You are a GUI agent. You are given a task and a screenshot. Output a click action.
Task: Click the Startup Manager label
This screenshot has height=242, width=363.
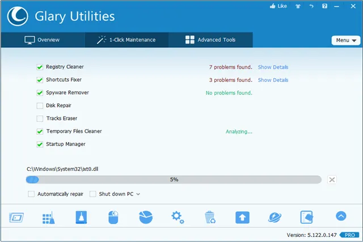66,144
